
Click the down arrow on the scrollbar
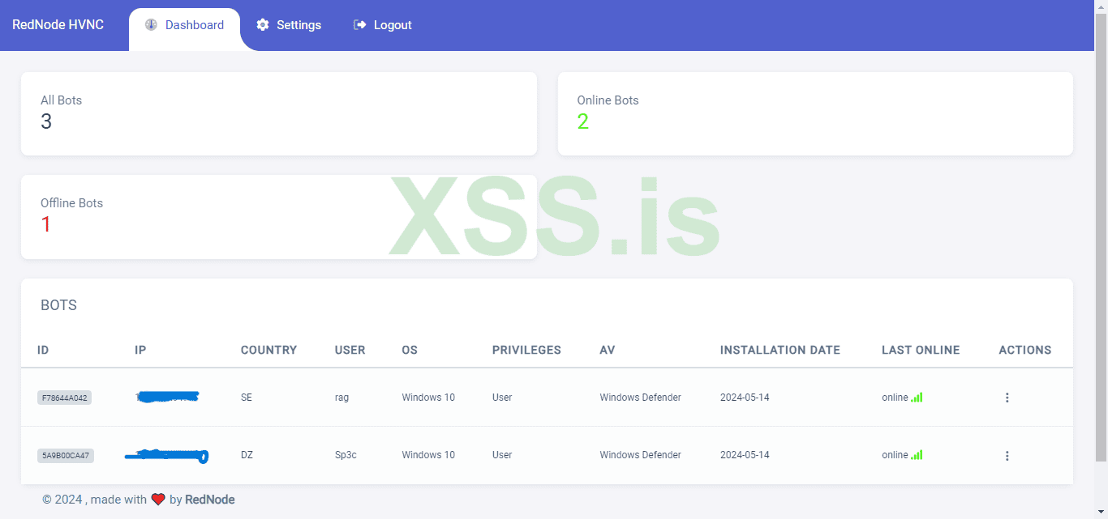click(1102, 513)
